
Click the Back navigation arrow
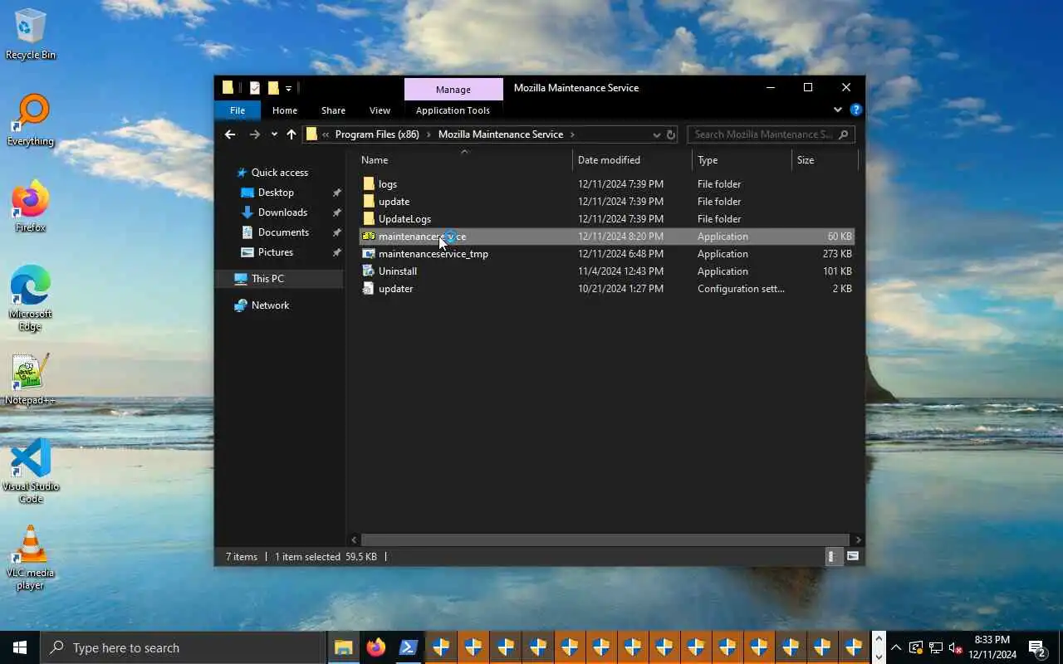230,134
